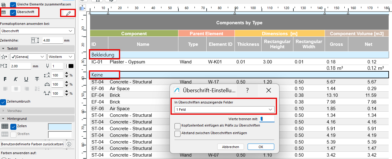392x159 pixels.
Task: Click character spacing percentage stepper arrows
Action: (x=66, y=93)
